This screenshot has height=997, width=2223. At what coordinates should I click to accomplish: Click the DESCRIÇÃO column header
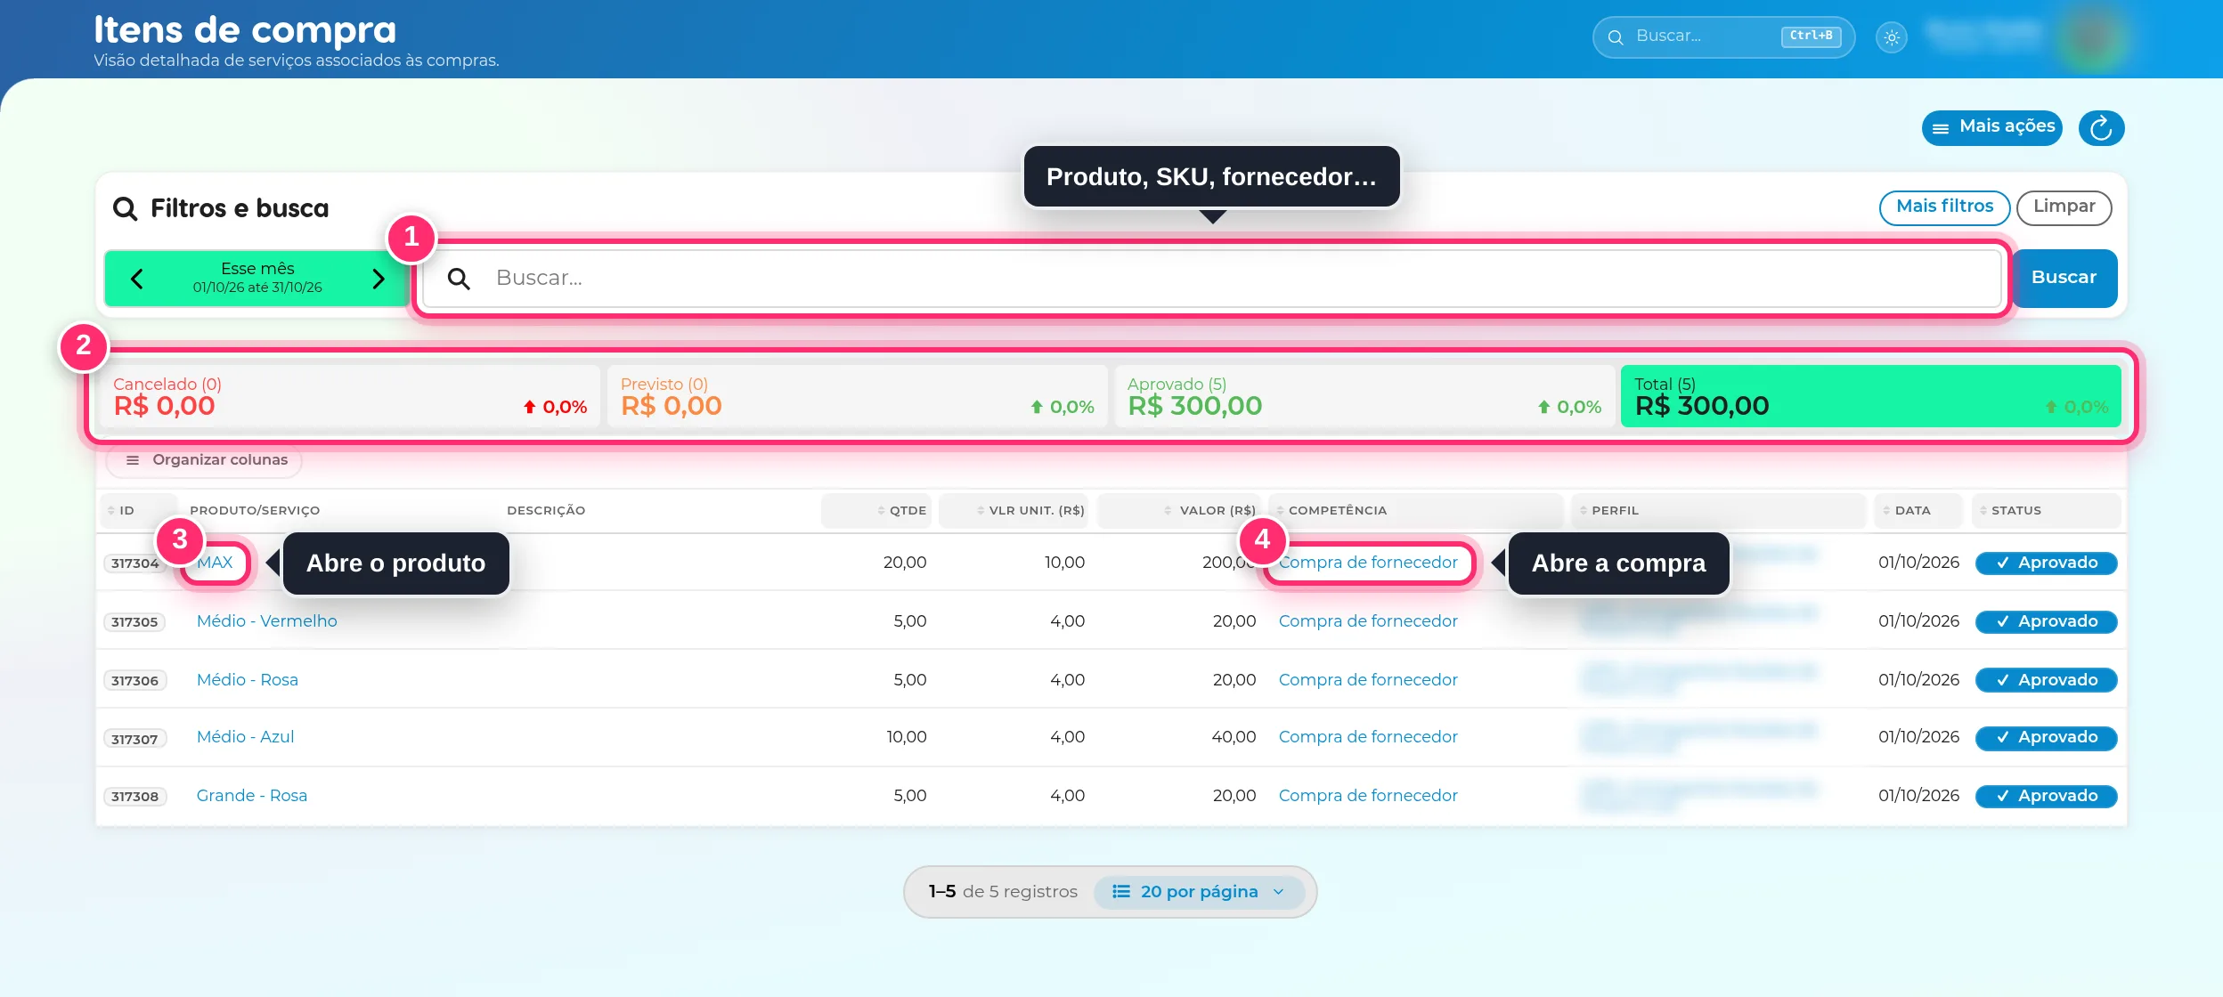[546, 511]
